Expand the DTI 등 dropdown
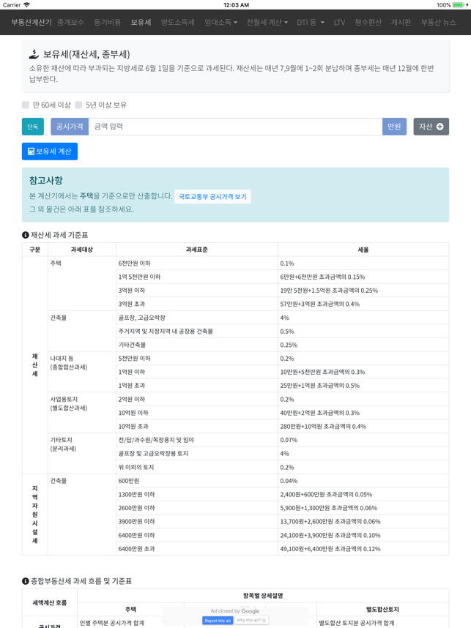Screen dimensions: 471x628 coord(311,23)
